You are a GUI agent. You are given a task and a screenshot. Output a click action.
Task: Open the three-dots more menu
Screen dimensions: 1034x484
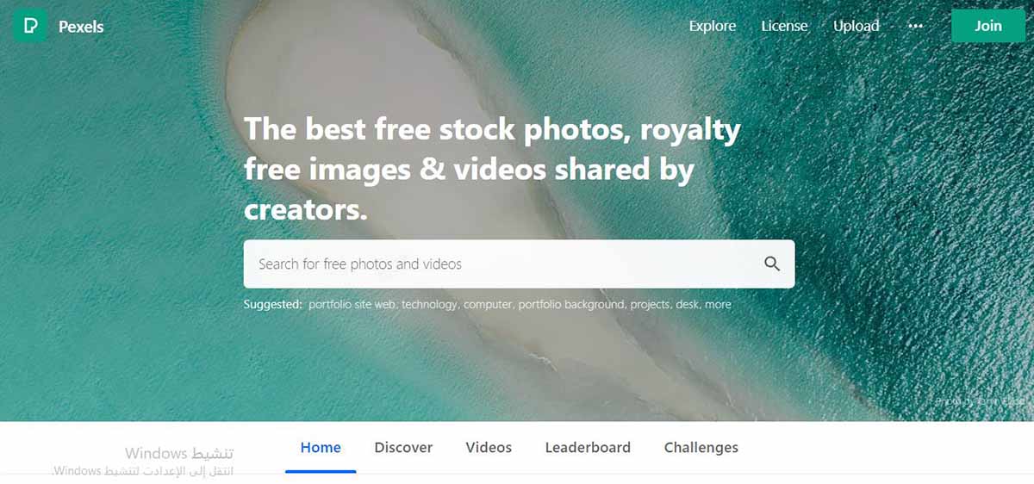point(916,26)
